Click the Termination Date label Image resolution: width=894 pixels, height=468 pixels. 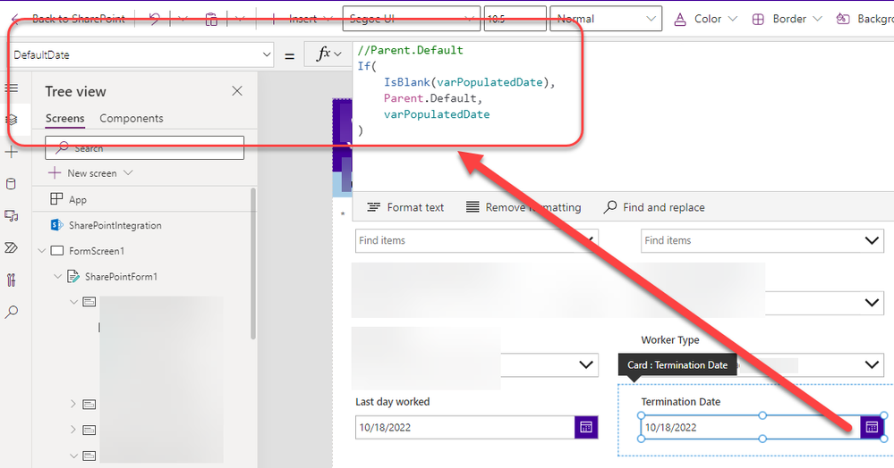point(681,402)
